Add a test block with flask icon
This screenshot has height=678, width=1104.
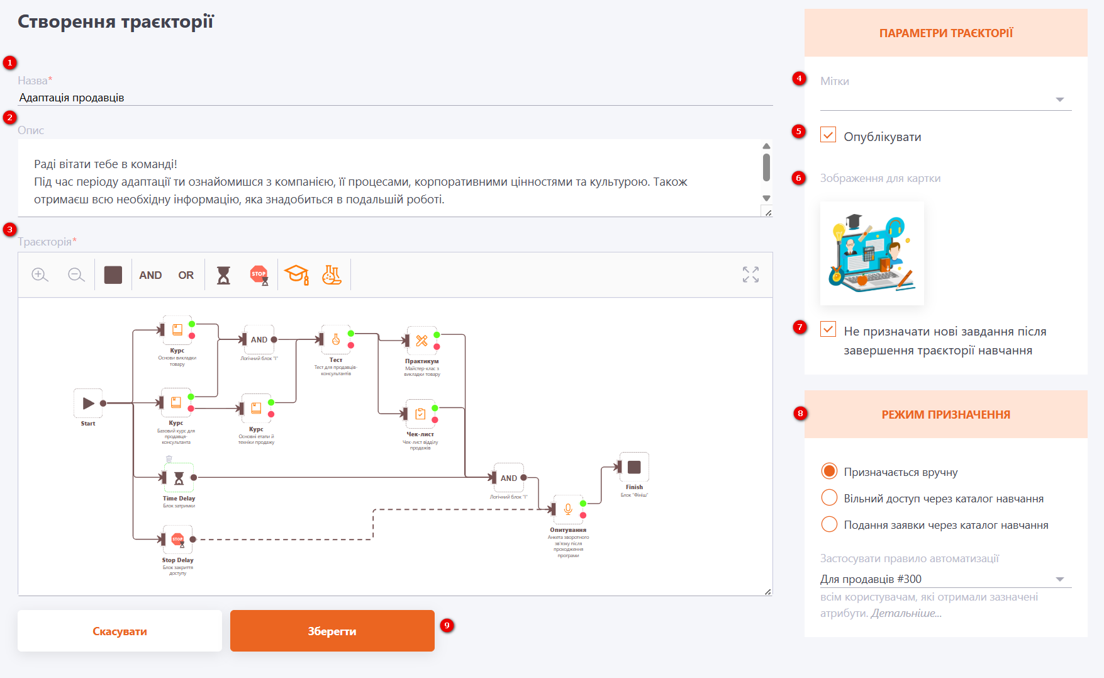[332, 275]
